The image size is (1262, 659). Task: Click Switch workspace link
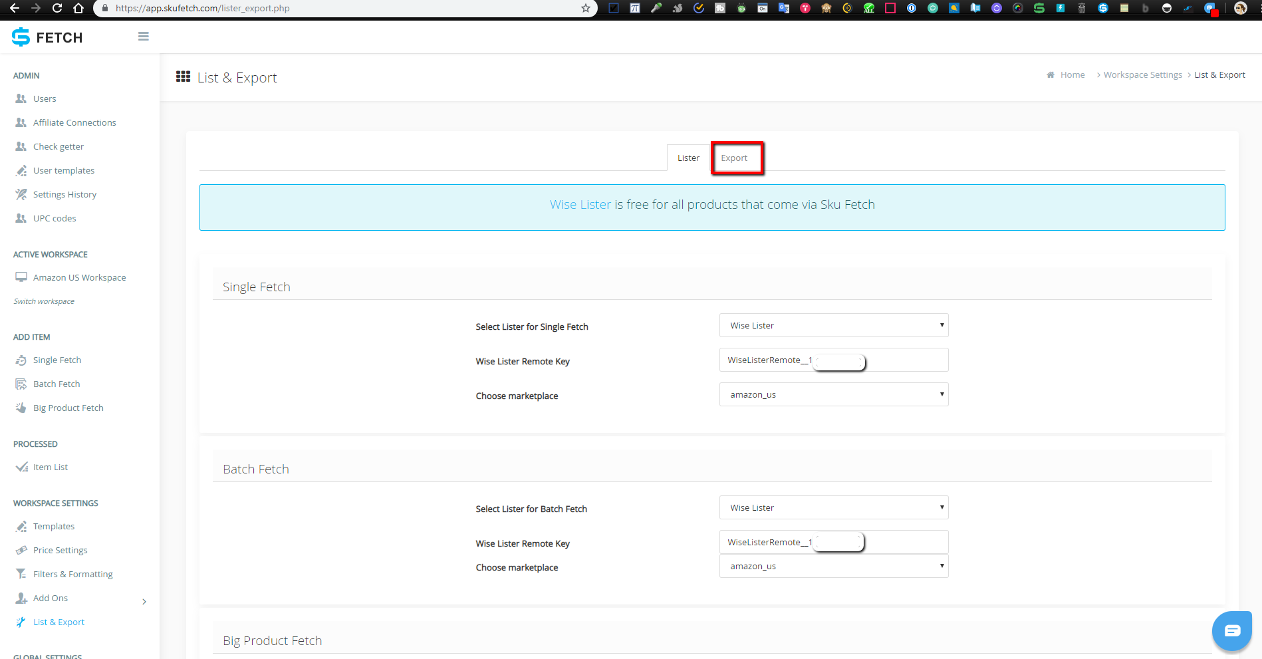pyautogui.click(x=44, y=301)
